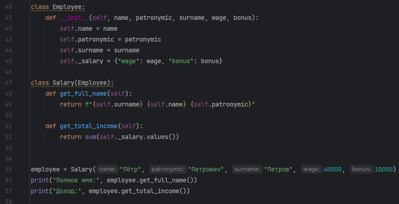Image resolution: width=399 pixels, height=204 pixels.
Task: Click line number 41 in the gutter
Action: 9,18
